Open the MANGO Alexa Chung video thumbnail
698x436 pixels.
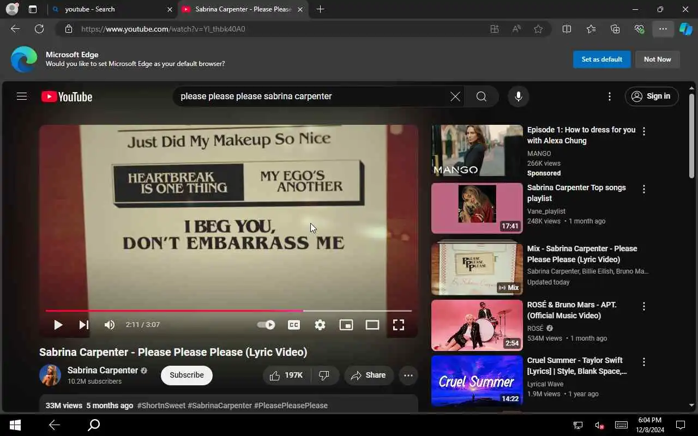point(477,150)
